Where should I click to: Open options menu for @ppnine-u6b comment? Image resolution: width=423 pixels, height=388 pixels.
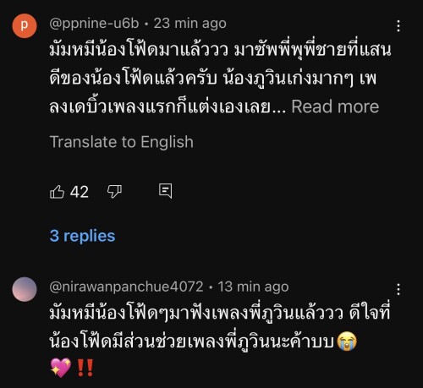click(398, 26)
